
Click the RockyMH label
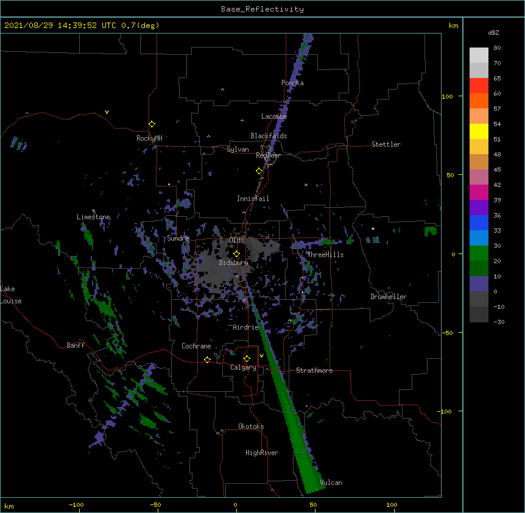(149, 138)
